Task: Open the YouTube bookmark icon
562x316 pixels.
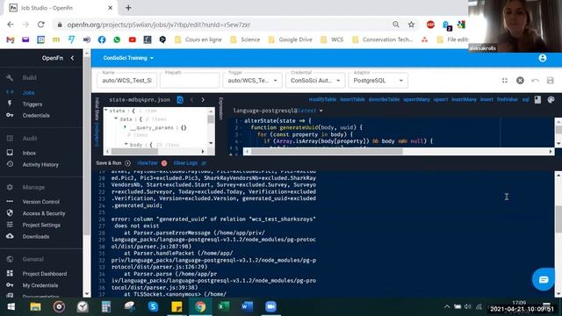Action: pyautogui.click(x=133, y=39)
